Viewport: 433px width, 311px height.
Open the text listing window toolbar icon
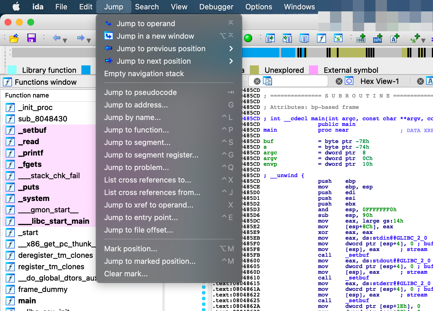(304, 38)
